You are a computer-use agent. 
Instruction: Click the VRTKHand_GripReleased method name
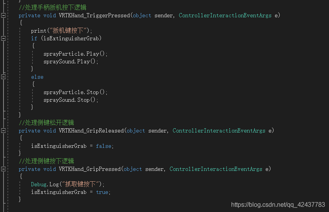point(91,131)
